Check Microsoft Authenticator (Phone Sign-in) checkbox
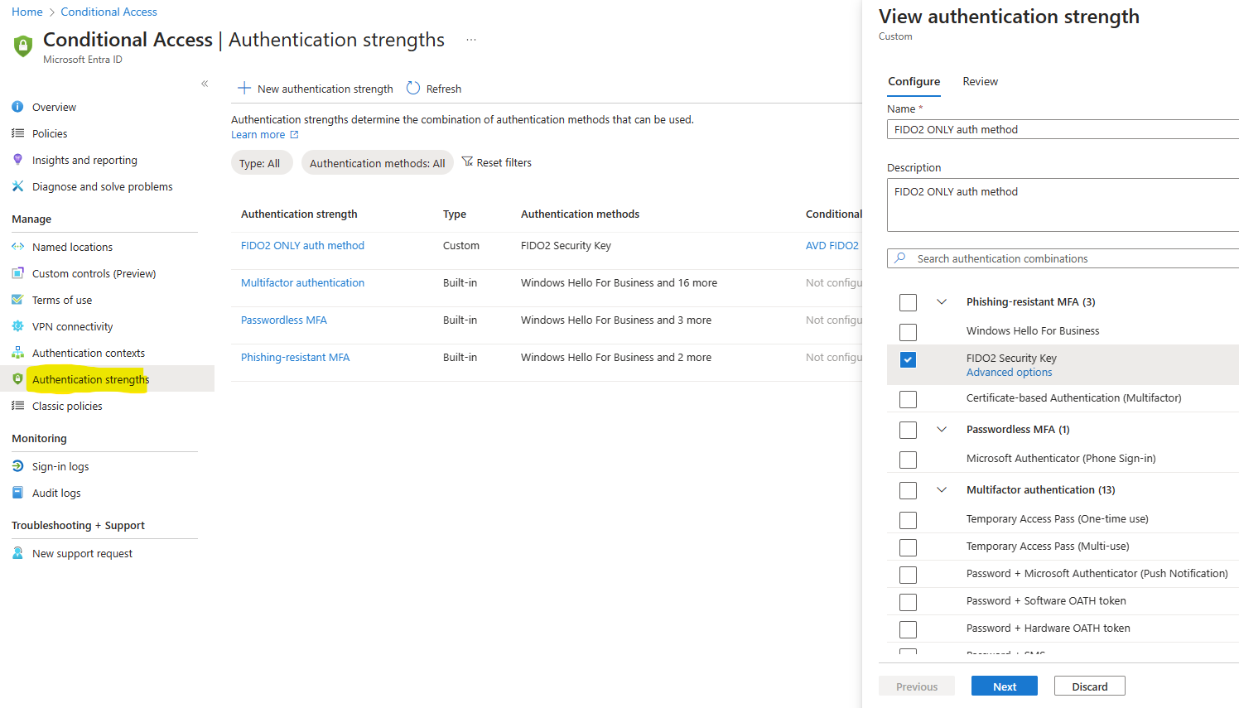Viewport: 1239px width, 708px height. coord(909,460)
